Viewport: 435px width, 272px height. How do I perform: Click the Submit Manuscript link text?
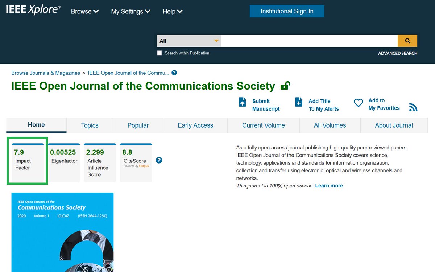point(266,105)
